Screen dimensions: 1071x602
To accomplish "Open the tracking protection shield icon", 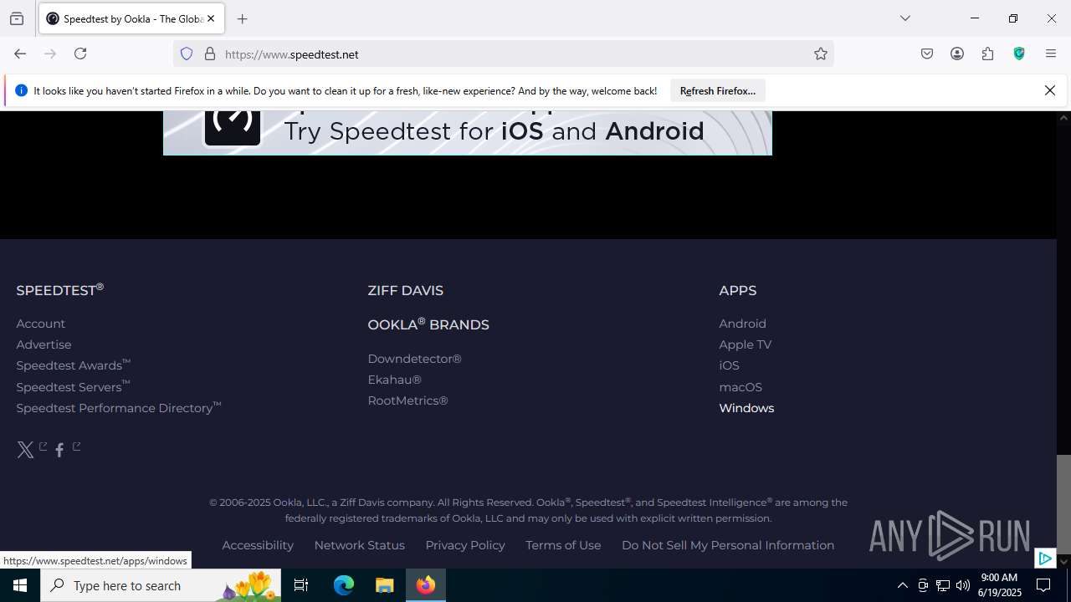I will tap(187, 54).
